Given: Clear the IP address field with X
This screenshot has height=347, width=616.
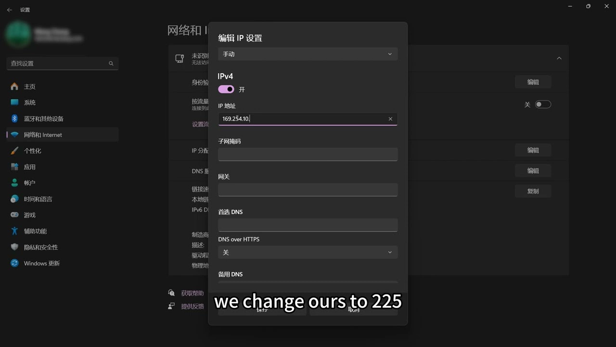Looking at the screenshot, I should click(390, 119).
